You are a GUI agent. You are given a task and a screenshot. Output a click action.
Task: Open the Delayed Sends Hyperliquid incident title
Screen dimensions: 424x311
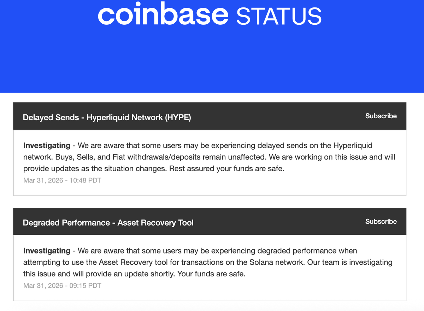[x=107, y=117]
